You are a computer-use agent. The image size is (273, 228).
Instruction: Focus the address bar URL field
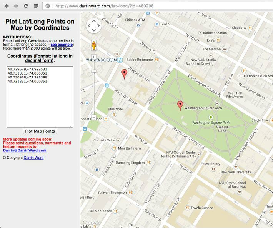point(158,6)
